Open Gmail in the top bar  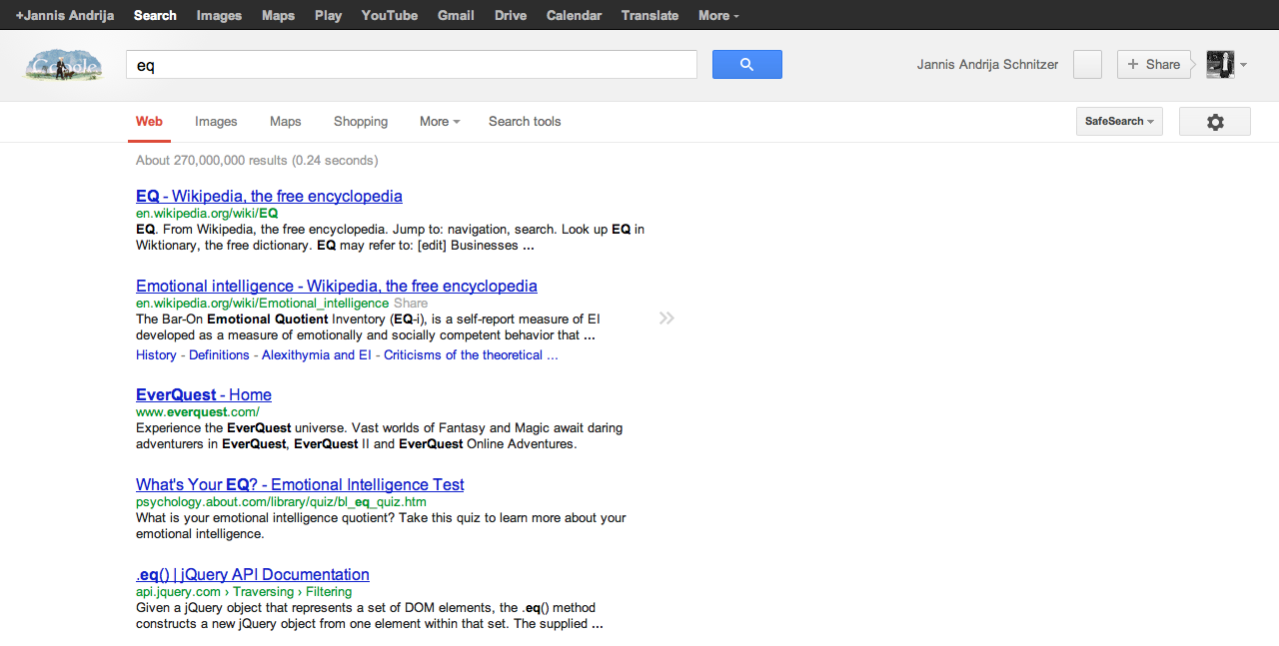point(456,15)
